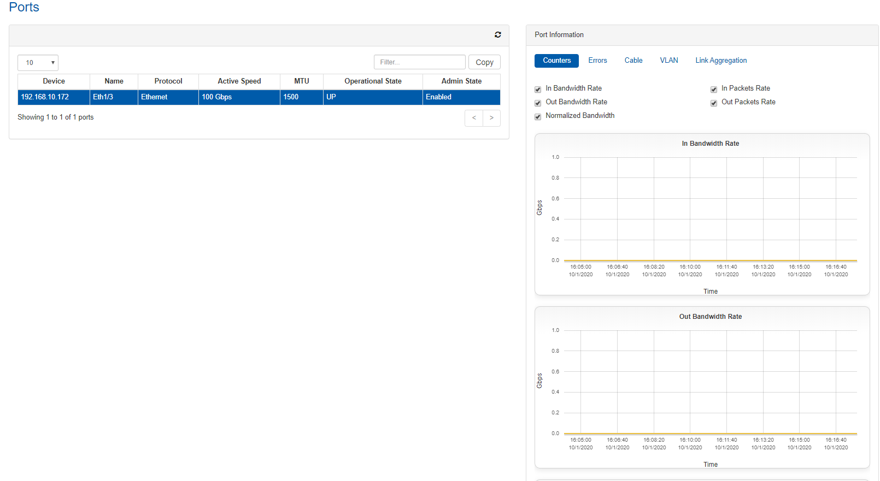
Task: Toggle Out Packets Rate checkbox
Action: point(714,103)
